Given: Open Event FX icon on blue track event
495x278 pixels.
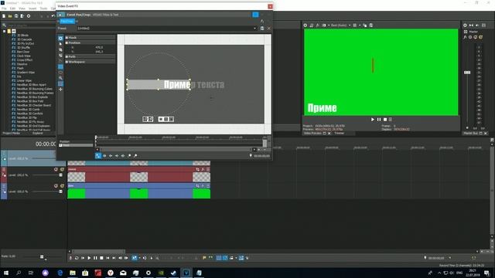Looking at the screenshot, I should pyautogui.click(x=203, y=186).
